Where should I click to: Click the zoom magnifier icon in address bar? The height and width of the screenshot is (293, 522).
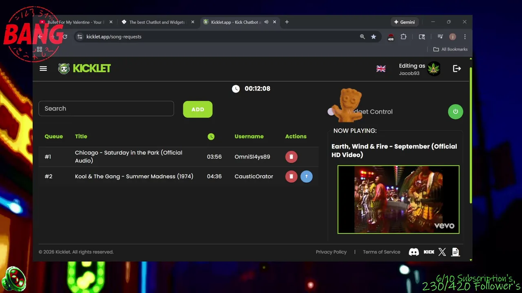[x=362, y=37]
